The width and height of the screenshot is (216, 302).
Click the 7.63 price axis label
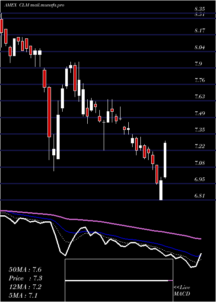click(200, 97)
